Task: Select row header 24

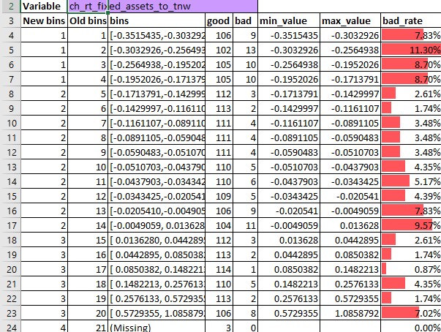Action: (11, 327)
